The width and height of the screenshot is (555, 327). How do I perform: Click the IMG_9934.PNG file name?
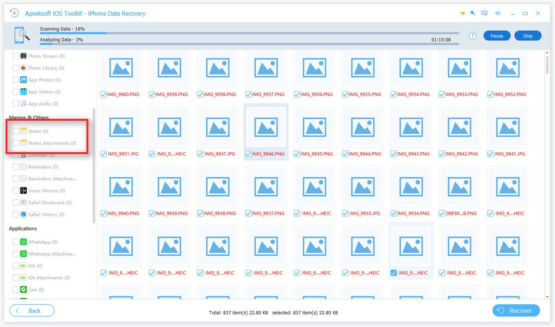click(413, 214)
